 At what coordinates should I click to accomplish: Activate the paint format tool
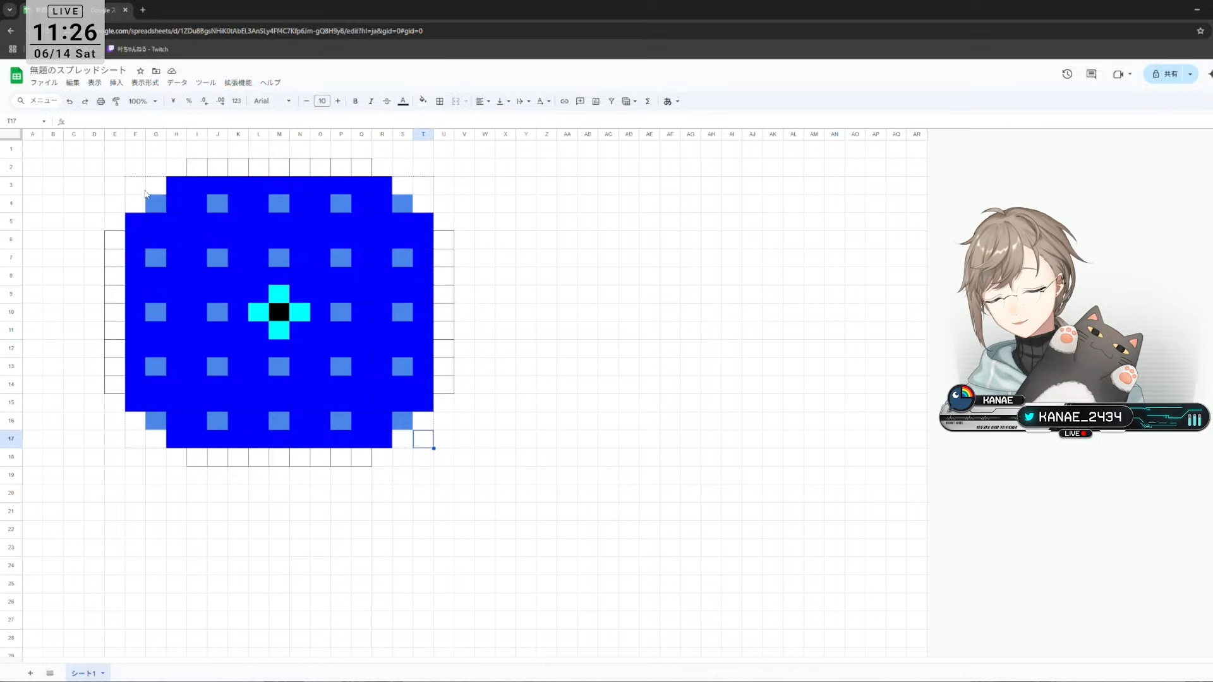(116, 101)
